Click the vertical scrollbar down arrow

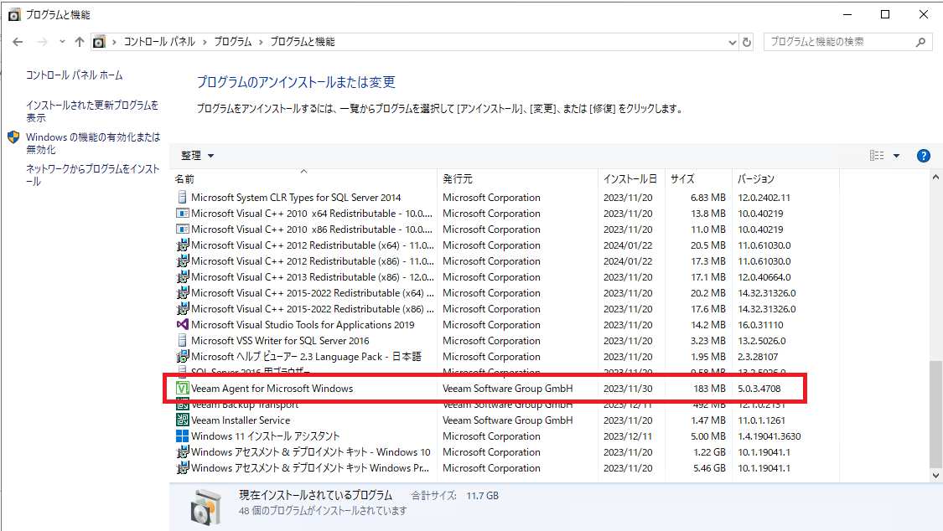tap(936, 475)
